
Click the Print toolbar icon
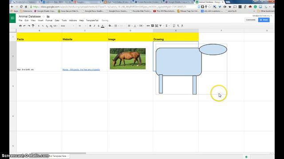[x=20, y=26]
